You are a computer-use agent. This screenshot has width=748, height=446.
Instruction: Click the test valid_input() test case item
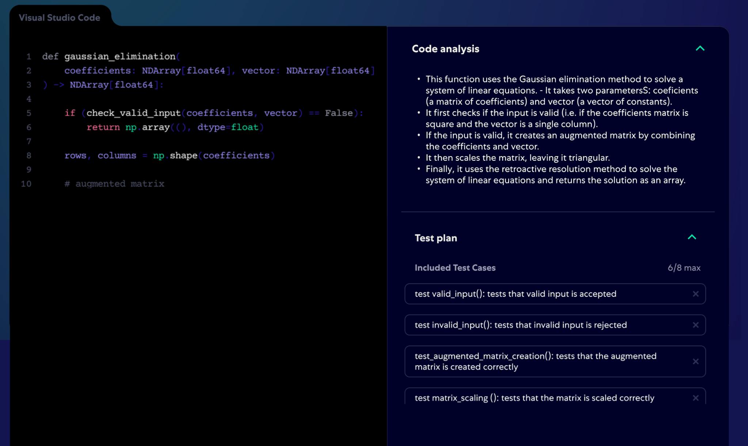point(515,294)
